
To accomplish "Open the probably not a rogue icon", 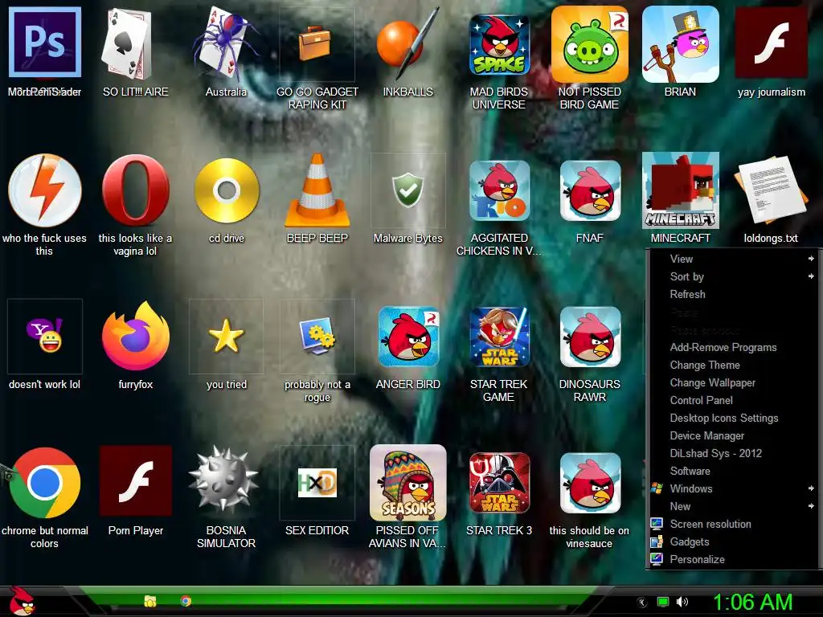I will point(317,336).
